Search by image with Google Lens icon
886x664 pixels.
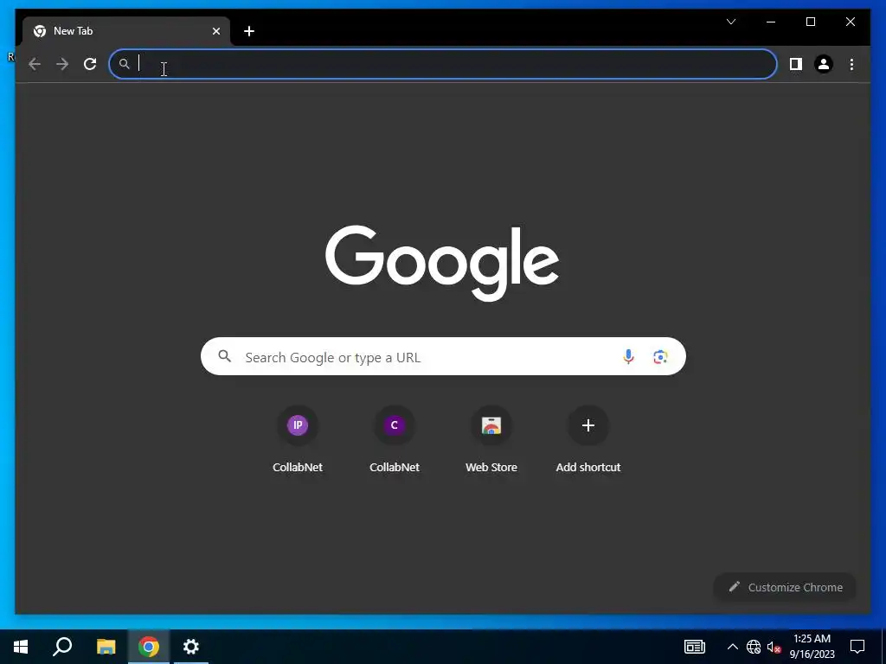click(x=660, y=356)
